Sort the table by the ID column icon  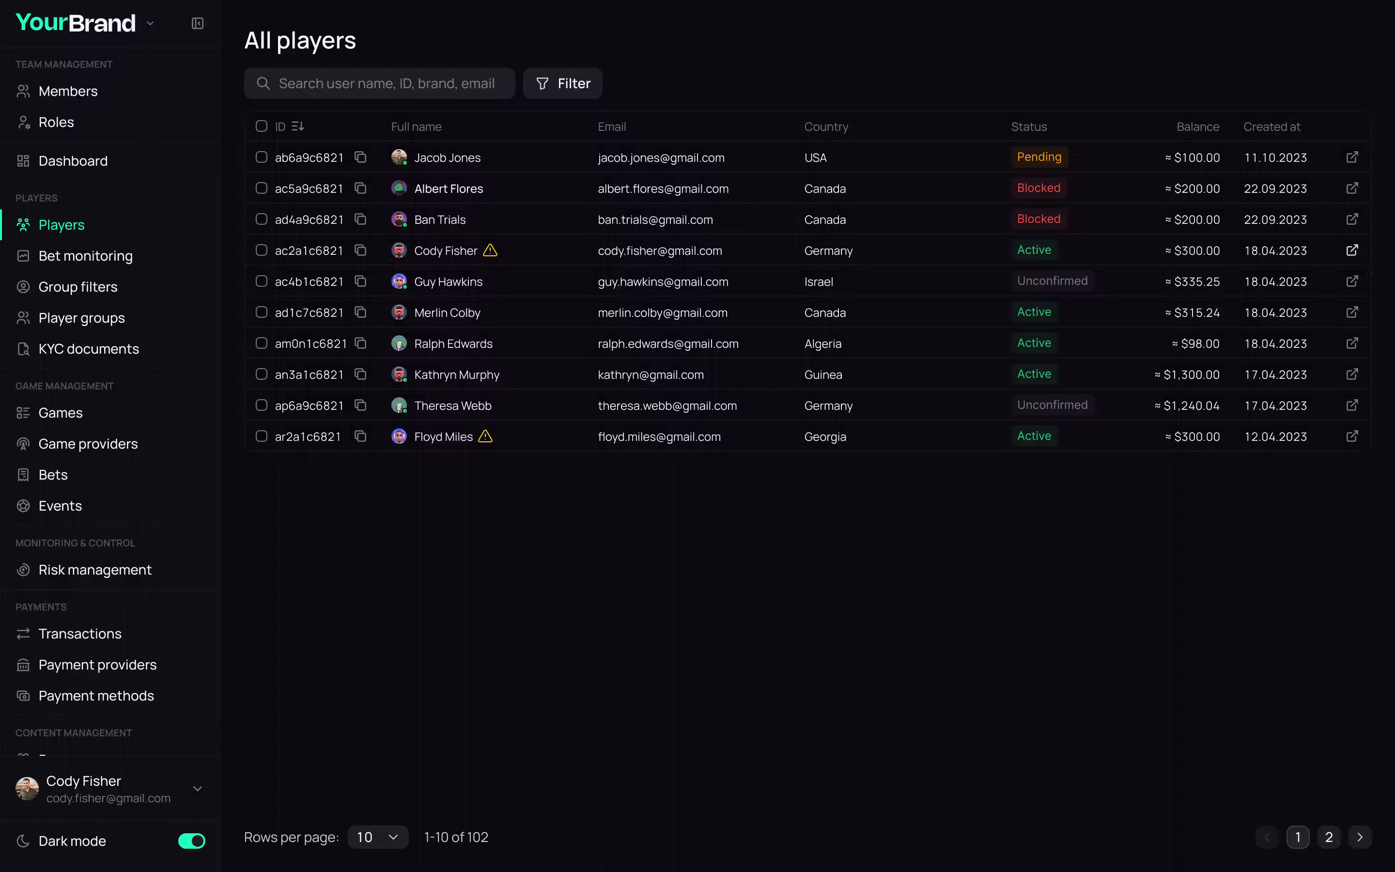[298, 126]
